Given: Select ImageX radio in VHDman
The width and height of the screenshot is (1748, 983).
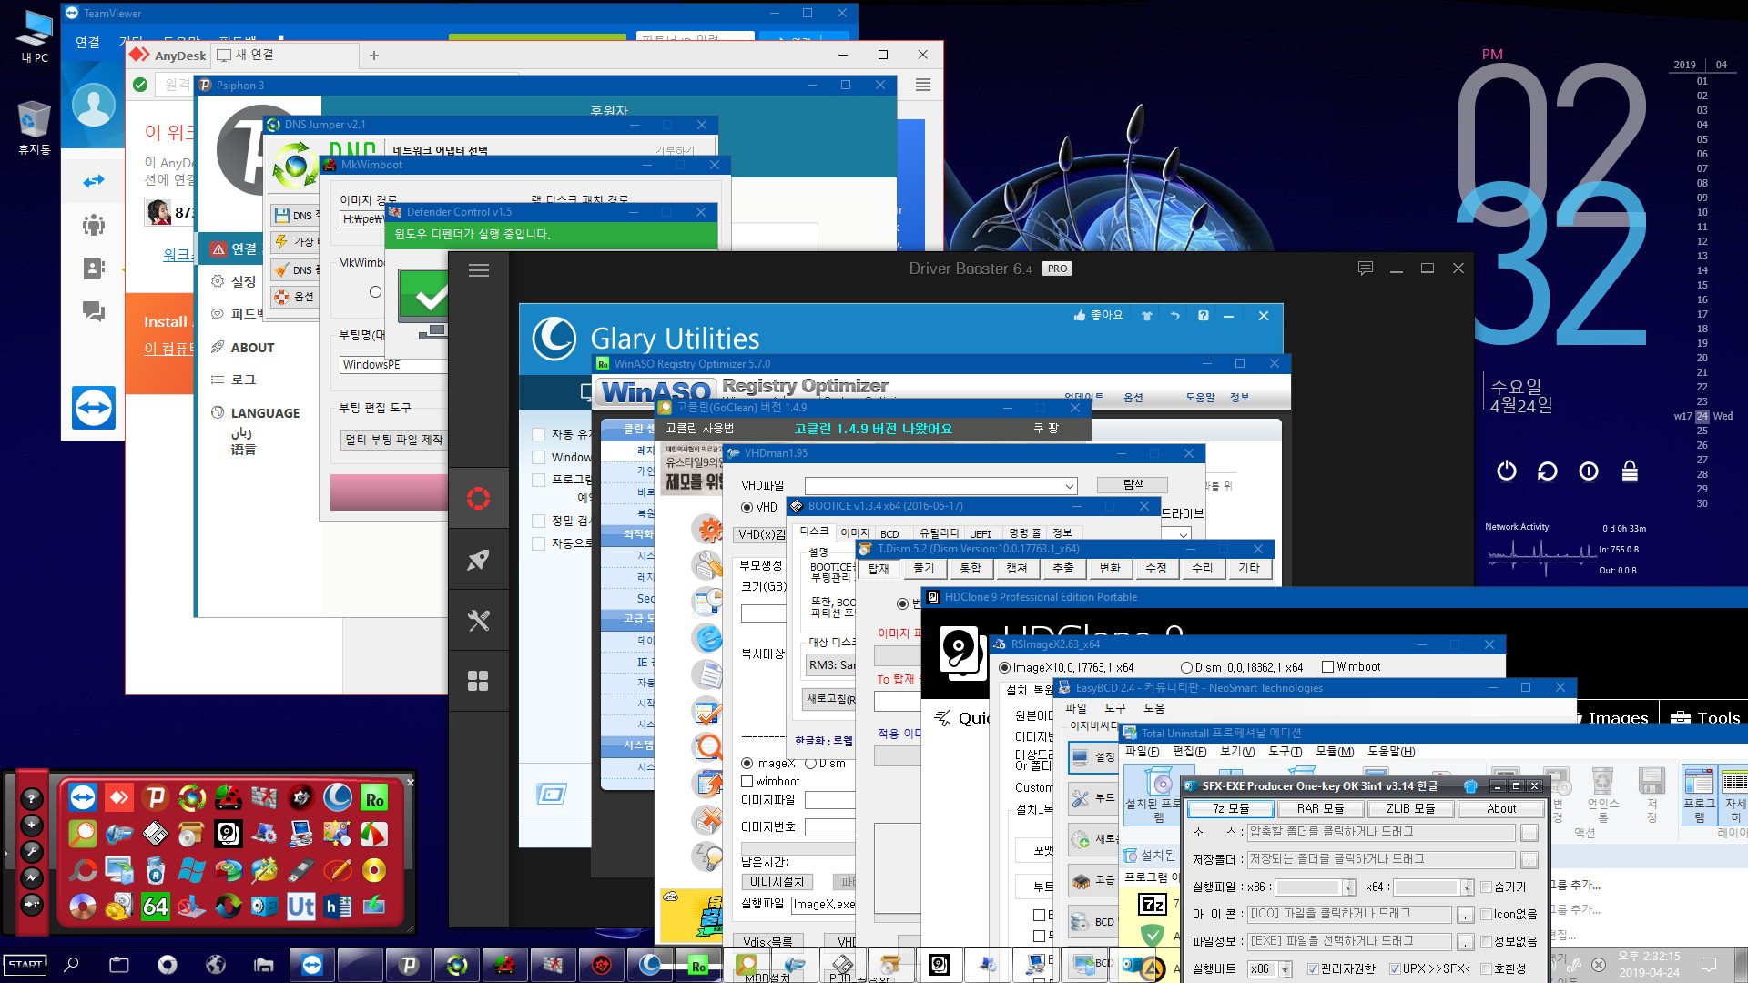Looking at the screenshot, I should (x=747, y=763).
